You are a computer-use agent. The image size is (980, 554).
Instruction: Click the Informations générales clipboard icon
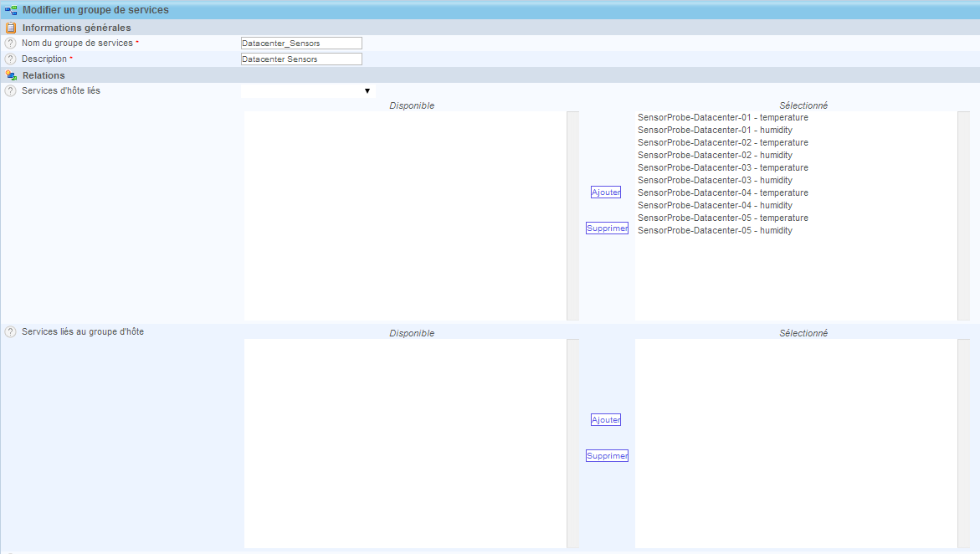click(11, 28)
